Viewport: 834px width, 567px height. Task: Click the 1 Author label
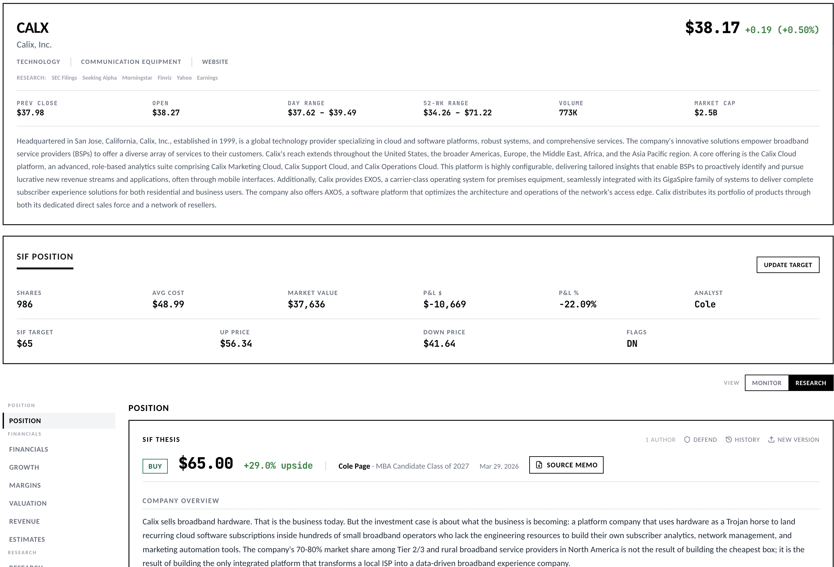(660, 440)
